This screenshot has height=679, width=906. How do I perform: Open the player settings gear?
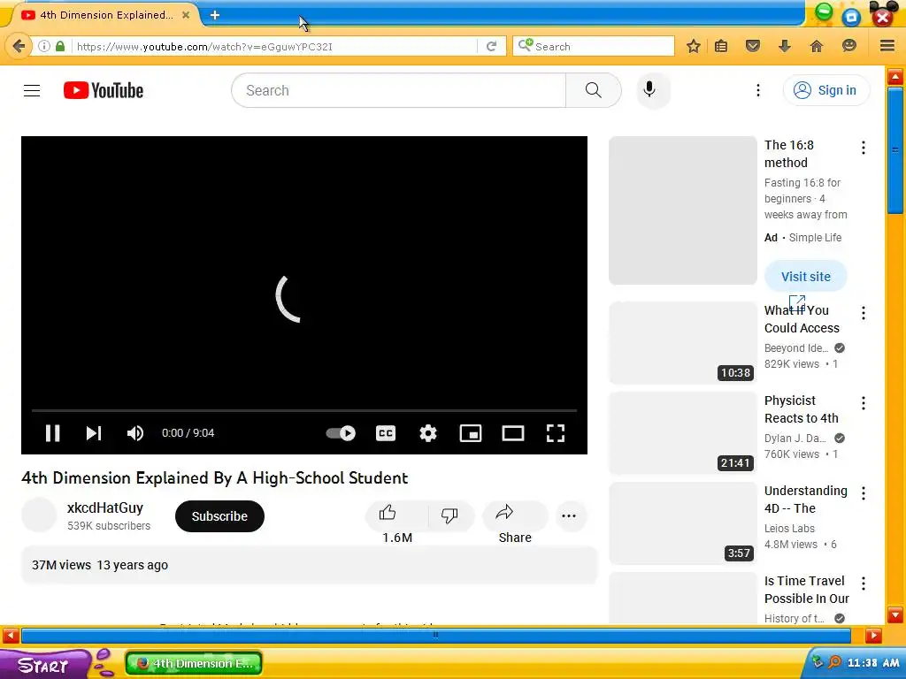coord(428,433)
